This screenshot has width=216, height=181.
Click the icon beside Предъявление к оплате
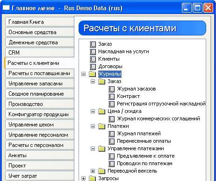coord(111,156)
